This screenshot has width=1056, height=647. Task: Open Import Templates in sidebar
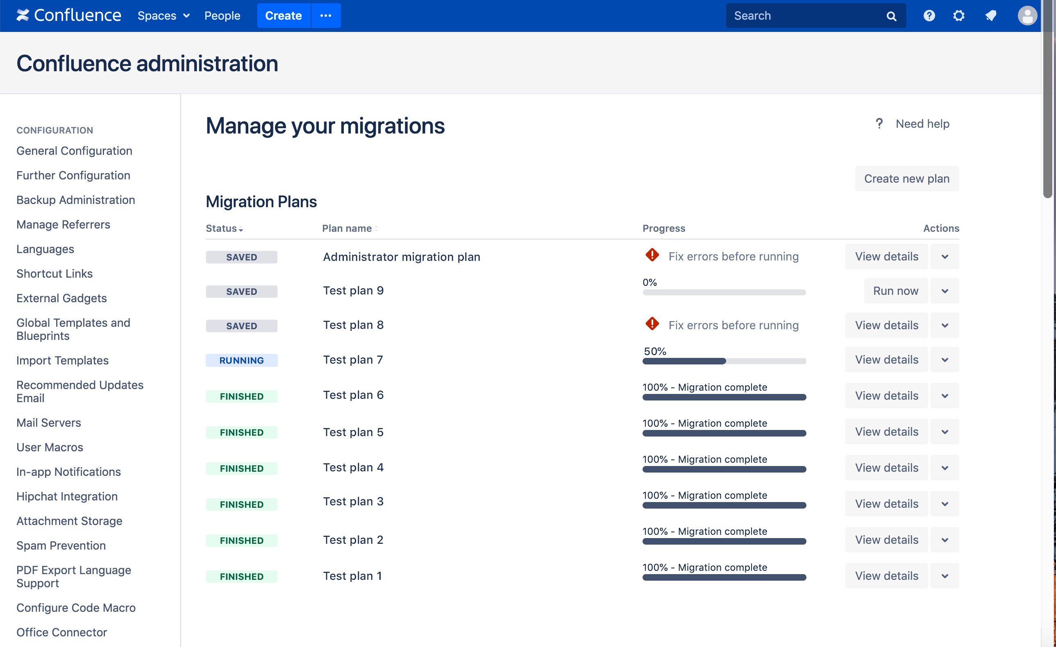pos(62,360)
